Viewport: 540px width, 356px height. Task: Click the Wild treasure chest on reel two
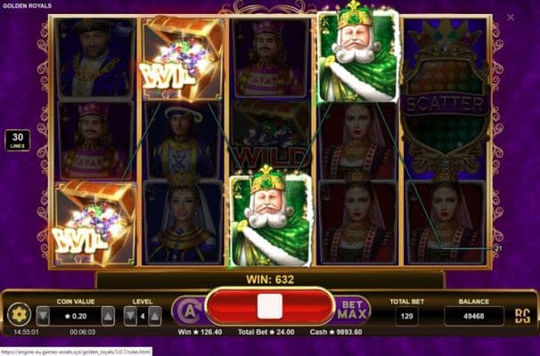coord(182,59)
